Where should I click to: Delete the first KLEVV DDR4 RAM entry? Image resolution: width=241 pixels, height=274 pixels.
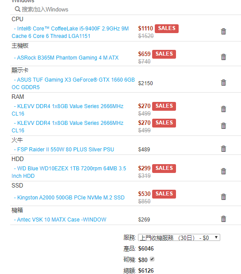[223, 109]
